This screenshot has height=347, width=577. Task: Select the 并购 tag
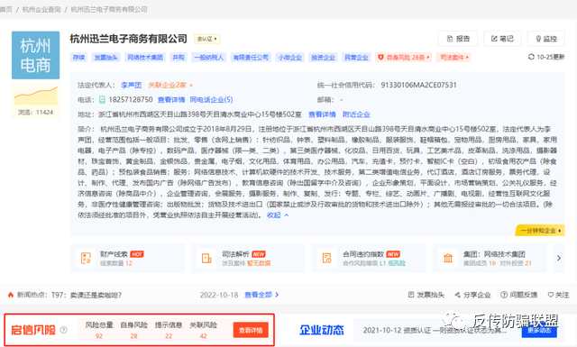click(179, 58)
